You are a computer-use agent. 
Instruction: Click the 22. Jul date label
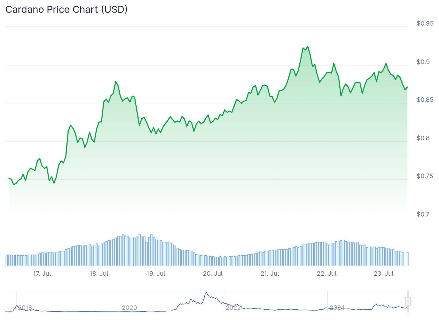point(327,273)
